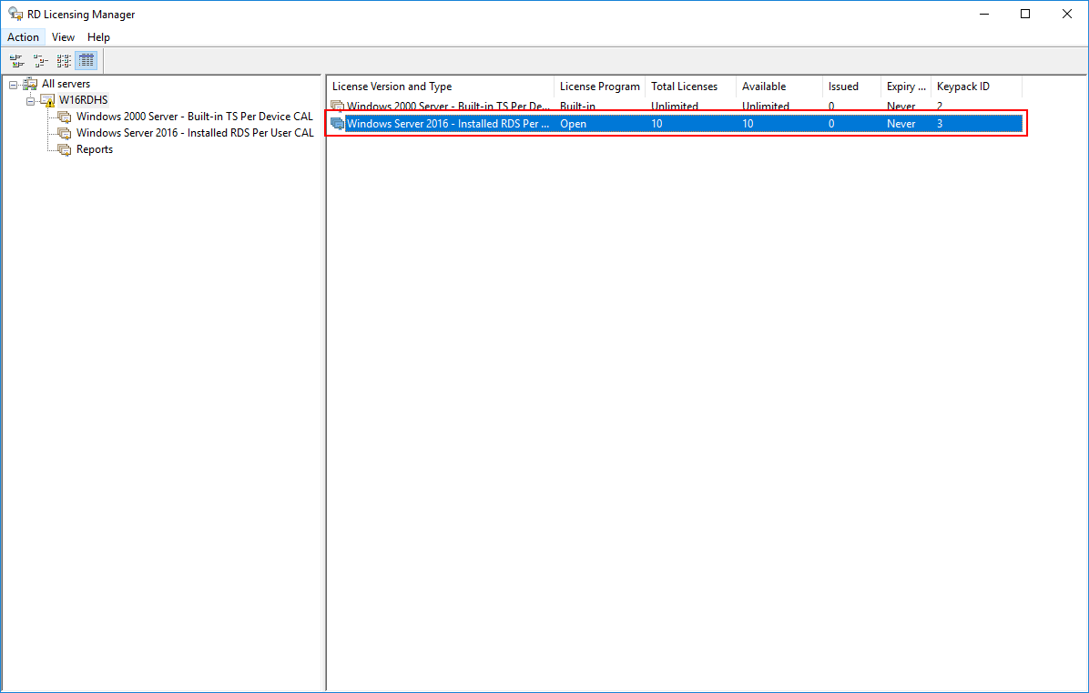Open the Reports node in the tree
1089x693 pixels.
[x=95, y=149]
